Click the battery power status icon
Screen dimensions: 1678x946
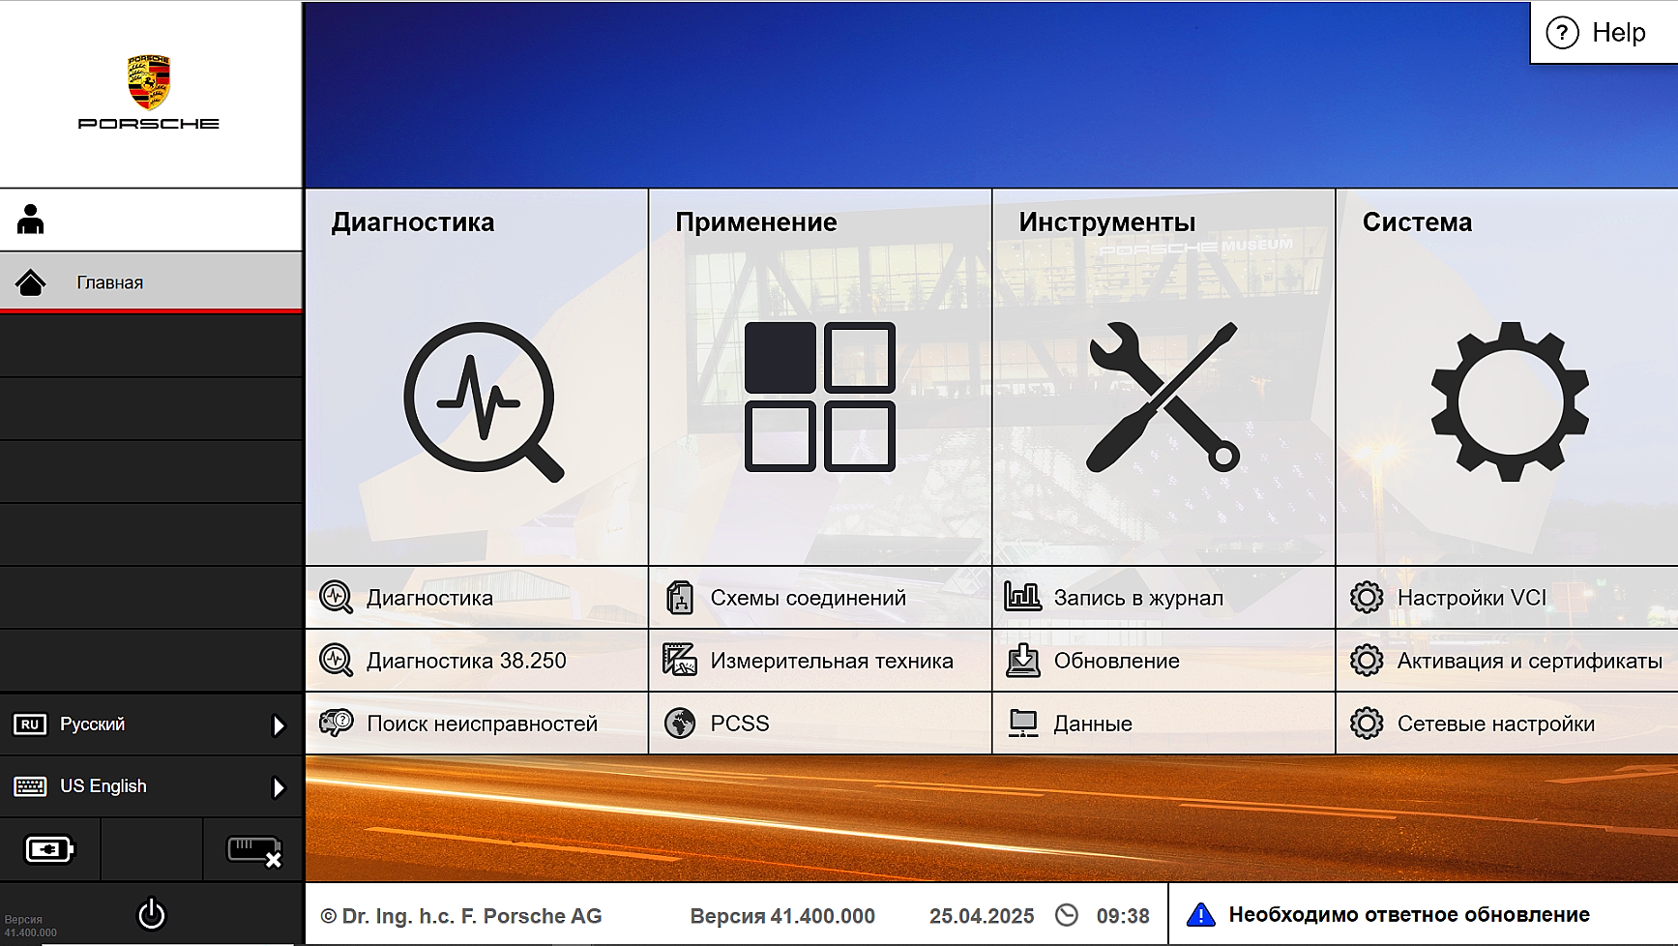pos(49,849)
